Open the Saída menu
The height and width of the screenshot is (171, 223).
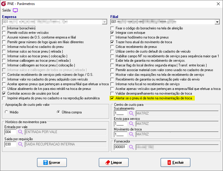6,10
